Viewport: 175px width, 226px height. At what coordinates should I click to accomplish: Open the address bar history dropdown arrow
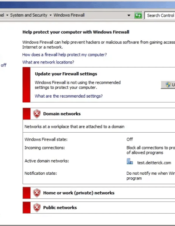click(129, 15)
